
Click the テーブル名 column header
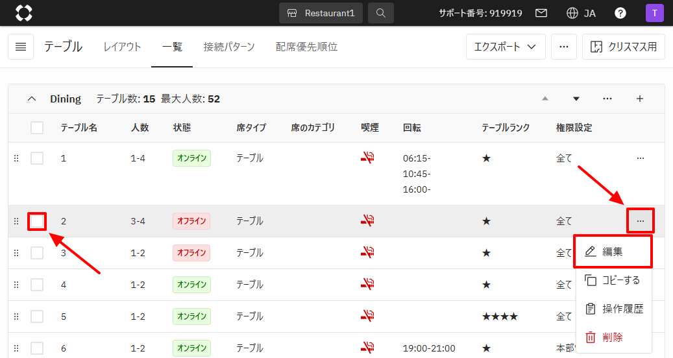[x=79, y=128]
